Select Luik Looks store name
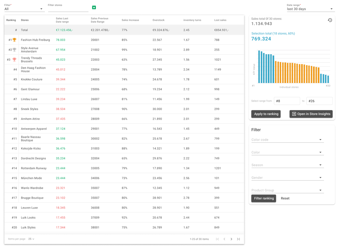This screenshot has width=340, height=249. click(x=28, y=217)
